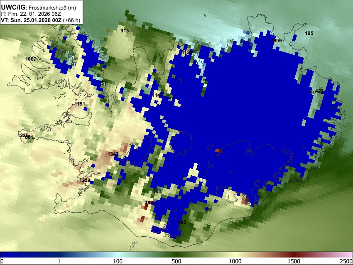The height and width of the screenshot is (265, 353).
Task: Click the station value 195
Action: pos(309,33)
